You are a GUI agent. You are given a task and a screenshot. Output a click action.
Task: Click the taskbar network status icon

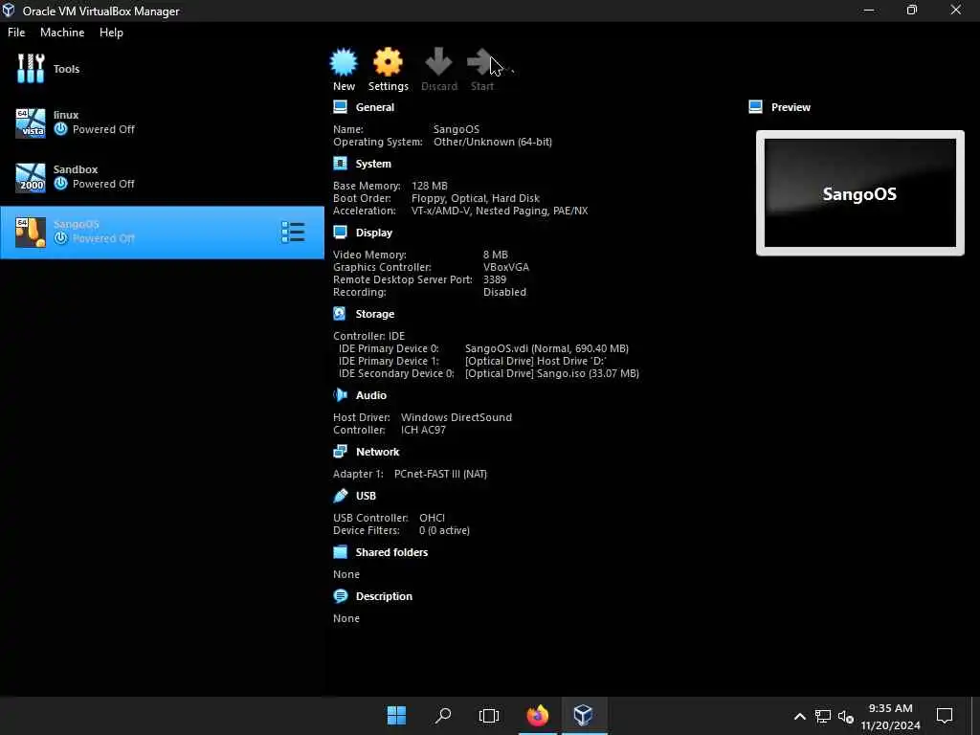tap(822, 716)
